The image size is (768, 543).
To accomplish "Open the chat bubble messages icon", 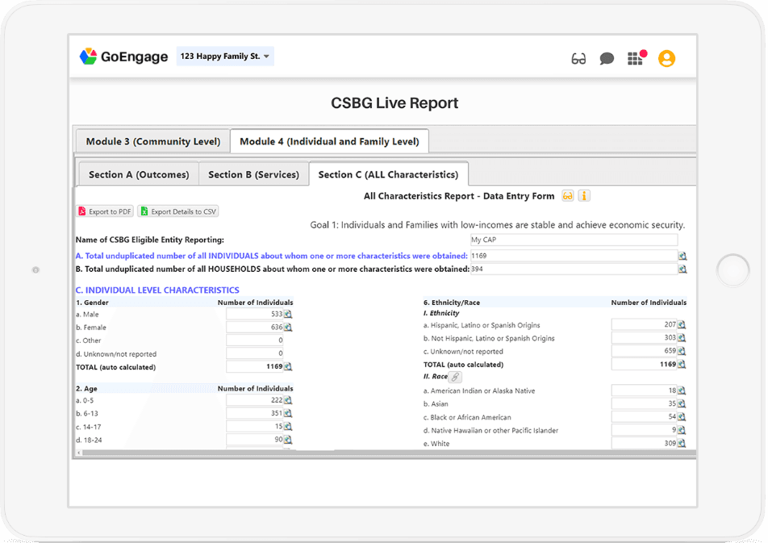I will [x=607, y=59].
